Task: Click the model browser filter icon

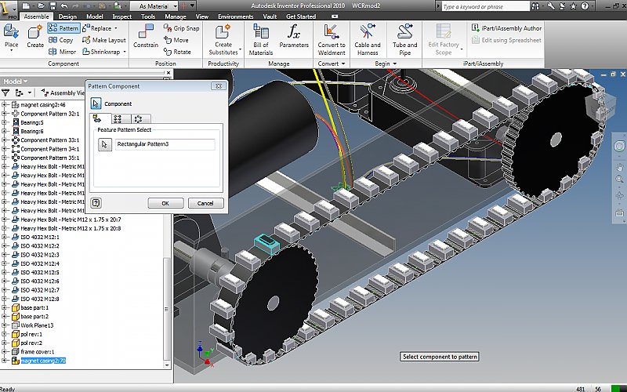Action: 6,93
